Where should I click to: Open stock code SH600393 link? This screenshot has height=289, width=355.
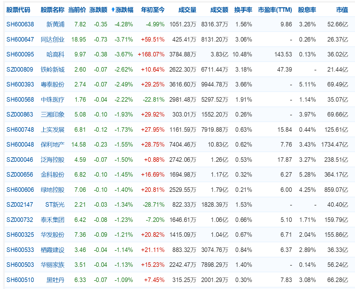click(x=20, y=84)
